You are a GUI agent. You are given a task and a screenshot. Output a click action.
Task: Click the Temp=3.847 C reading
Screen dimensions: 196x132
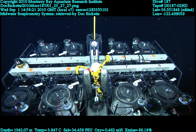(x=48, y=130)
